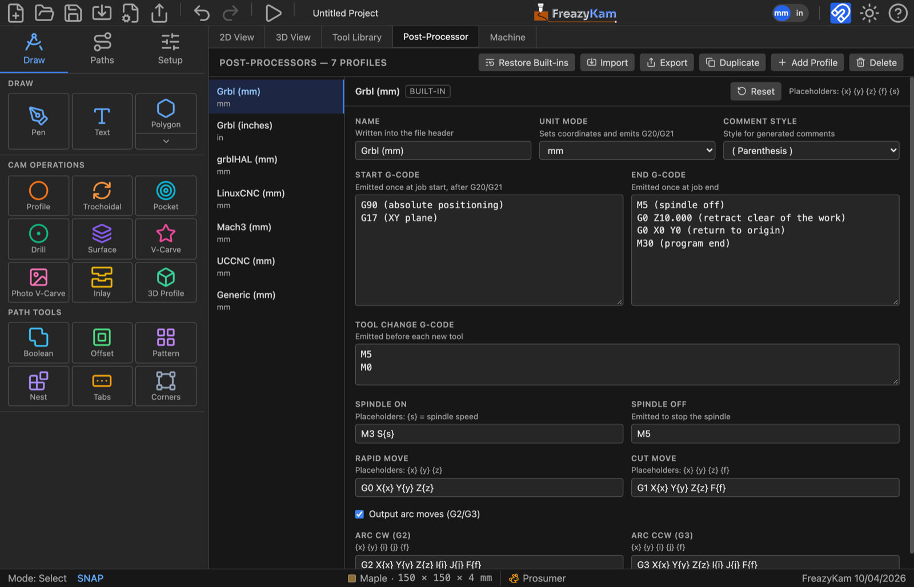Create a Drill operation
This screenshot has width=914, height=587.
[38, 239]
